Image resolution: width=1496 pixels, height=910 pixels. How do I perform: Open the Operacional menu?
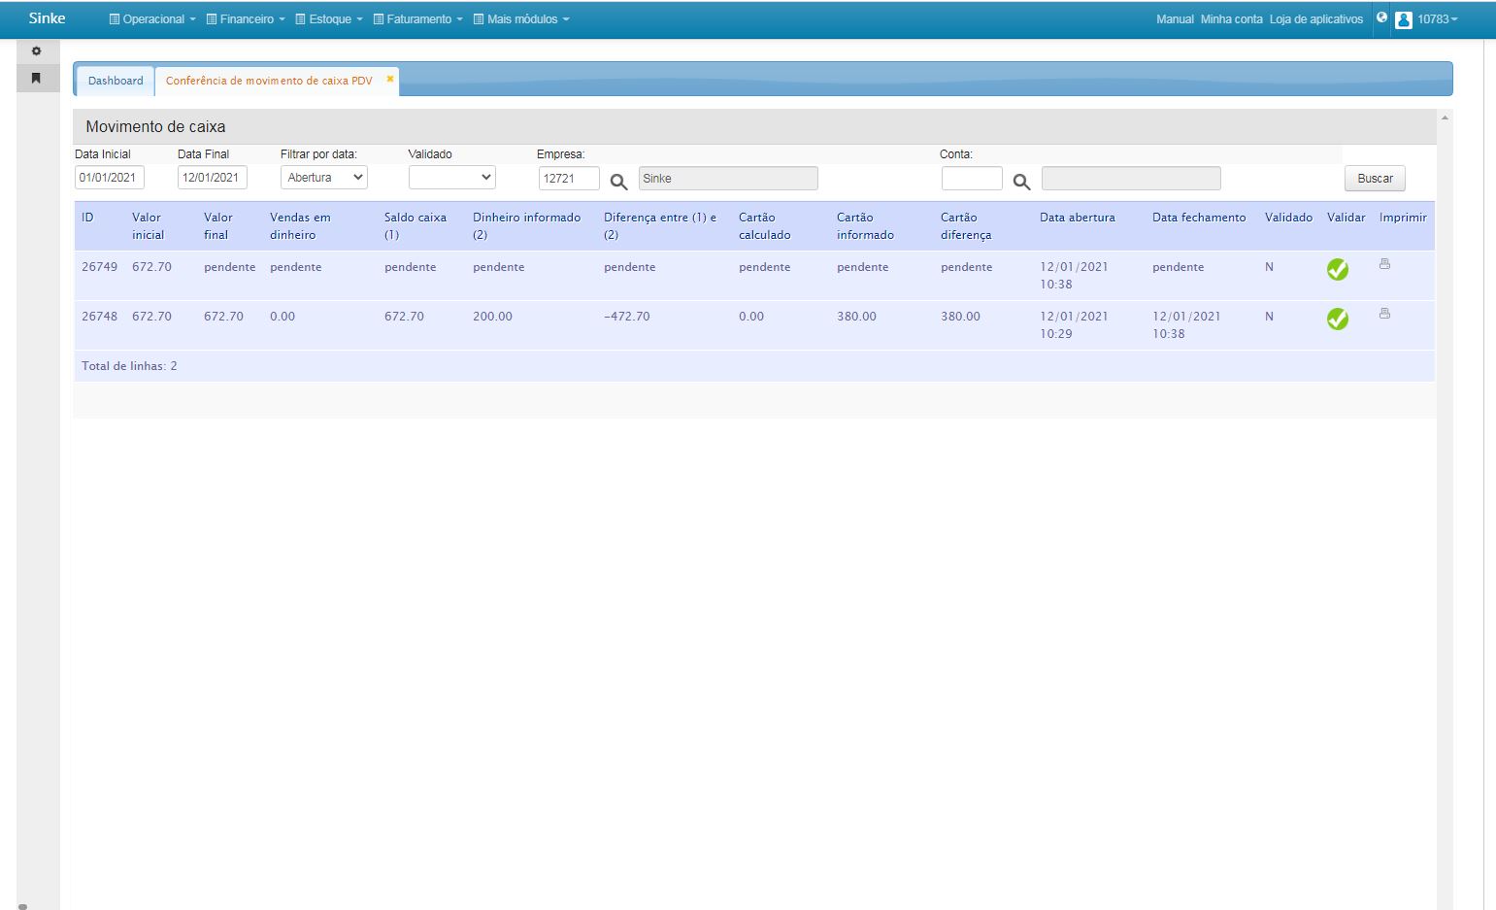pos(152,19)
